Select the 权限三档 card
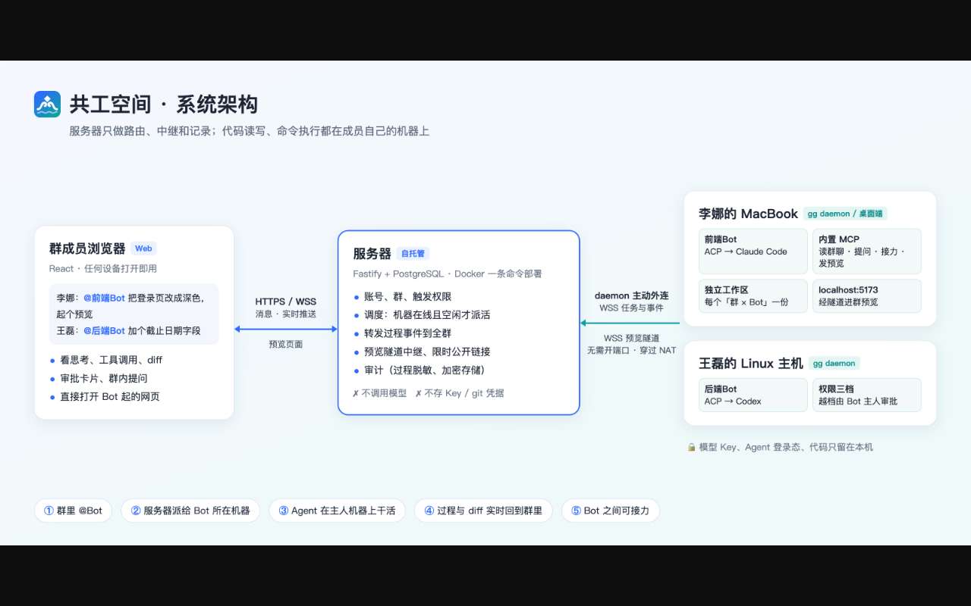 [867, 395]
